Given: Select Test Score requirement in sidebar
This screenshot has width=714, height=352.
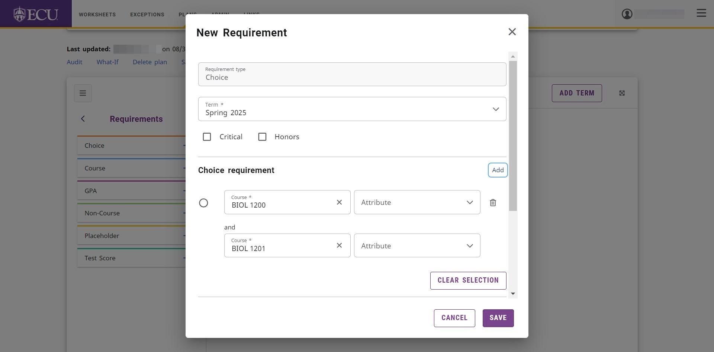Looking at the screenshot, I should click(131, 258).
